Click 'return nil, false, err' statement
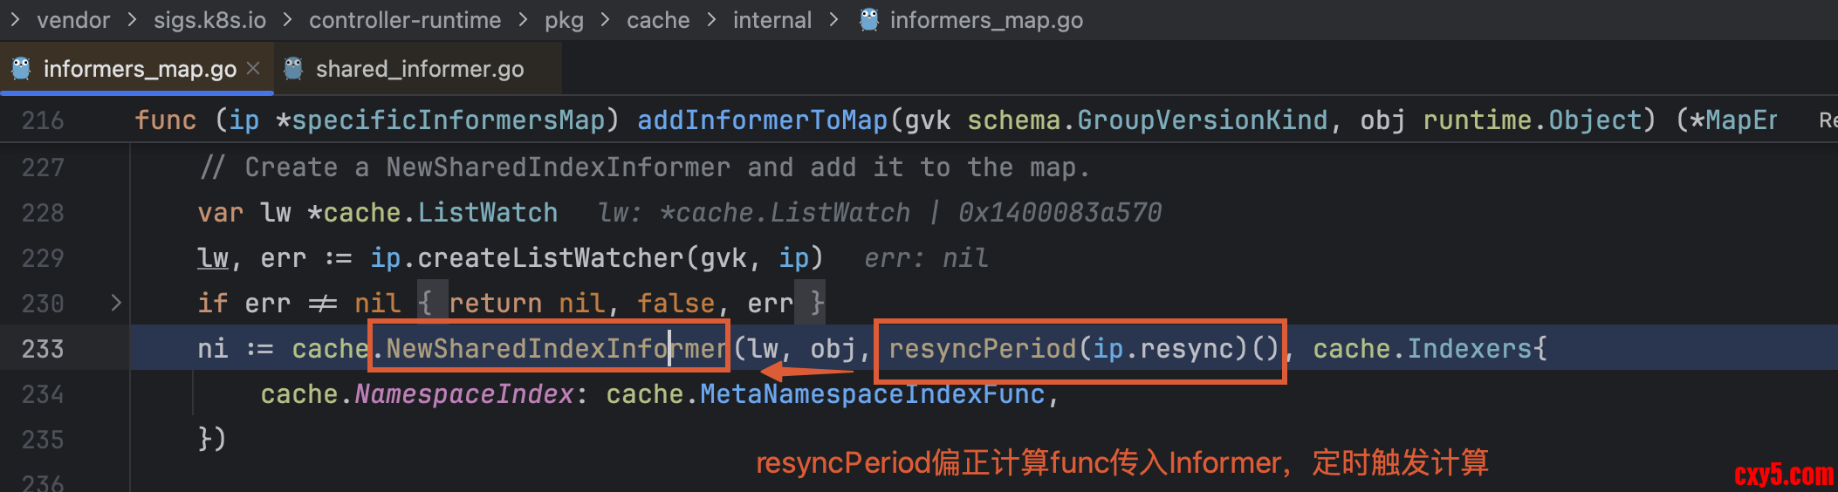The width and height of the screenshot is (1838, 492). click(x=621, y=304)
